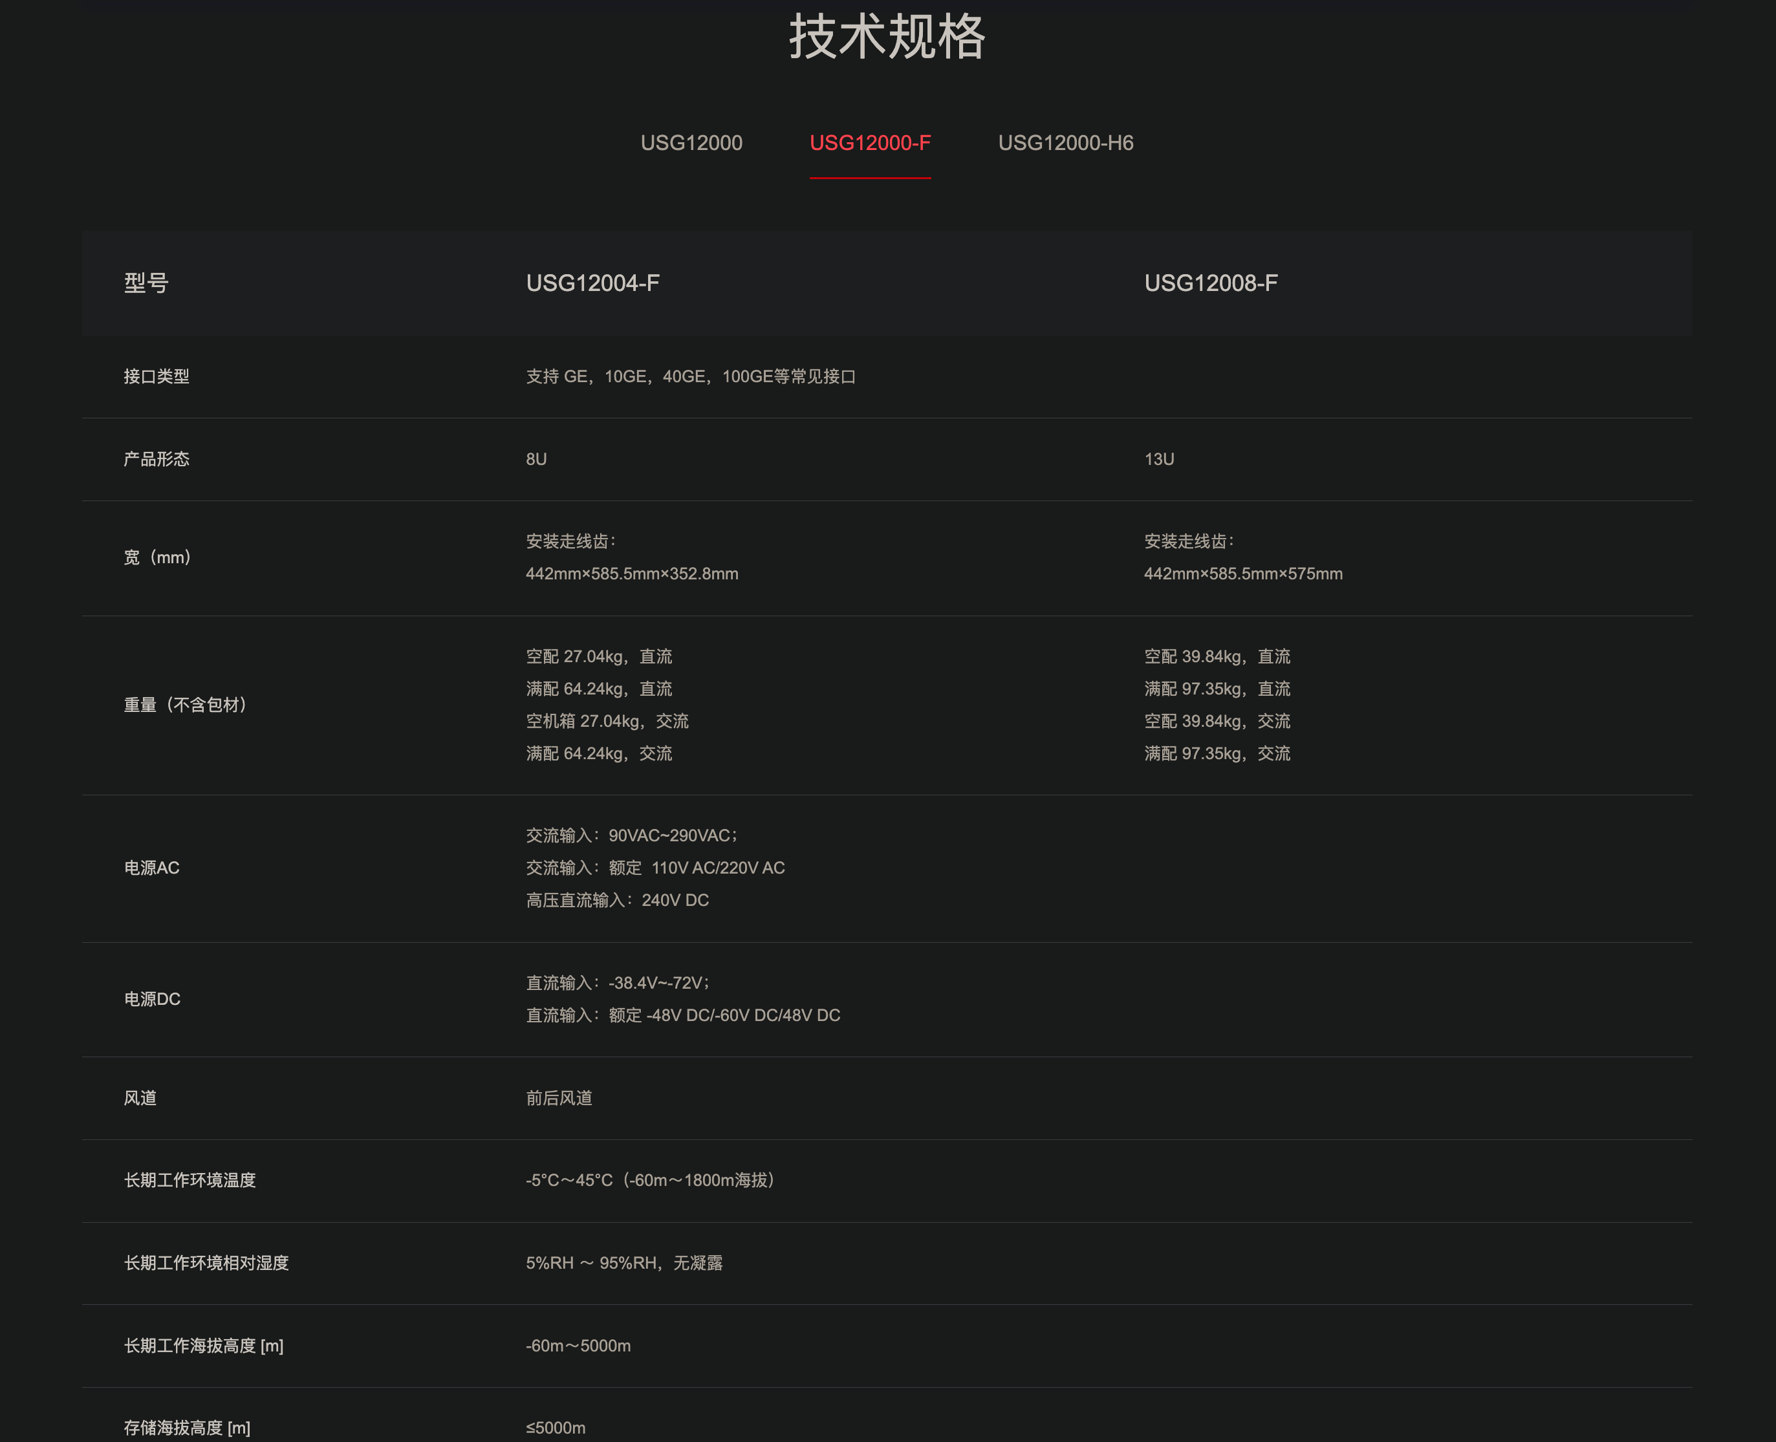
Task: Click the 接口类型 row label
Action: coord(156,376)
